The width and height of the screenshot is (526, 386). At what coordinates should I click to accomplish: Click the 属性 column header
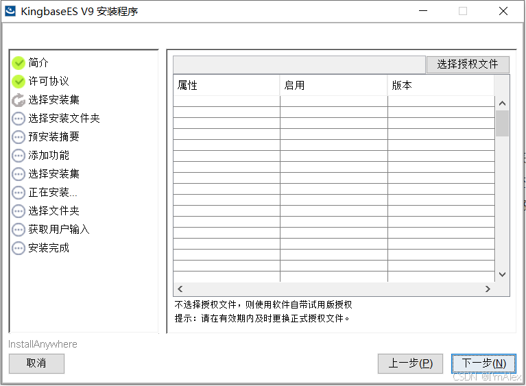[226, 85]
